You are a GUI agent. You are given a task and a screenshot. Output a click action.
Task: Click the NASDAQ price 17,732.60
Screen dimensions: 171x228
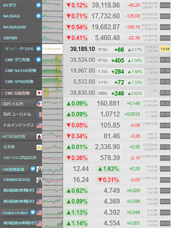105,16
